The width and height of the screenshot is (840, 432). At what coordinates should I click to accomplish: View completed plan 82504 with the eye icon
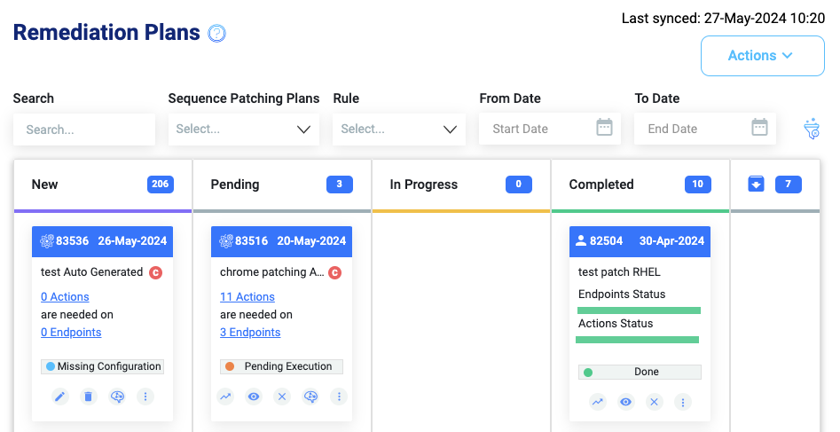[x=625, y=402]
